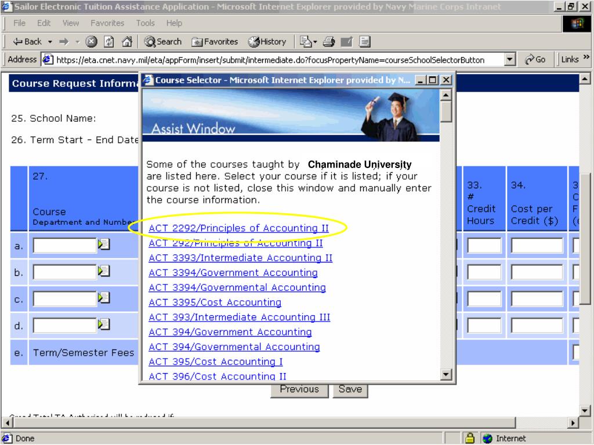594x445 pixels.
Task: Expand the Links toolbar chevron
Action: [586, 57]
